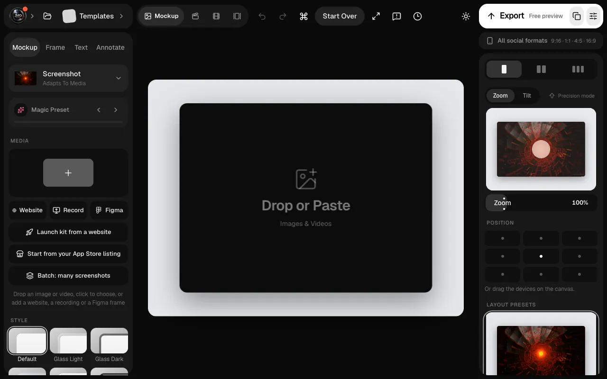This screenshot has height=379, width=607.
Task: Switch to the Annotate tab
Action: 110,47
